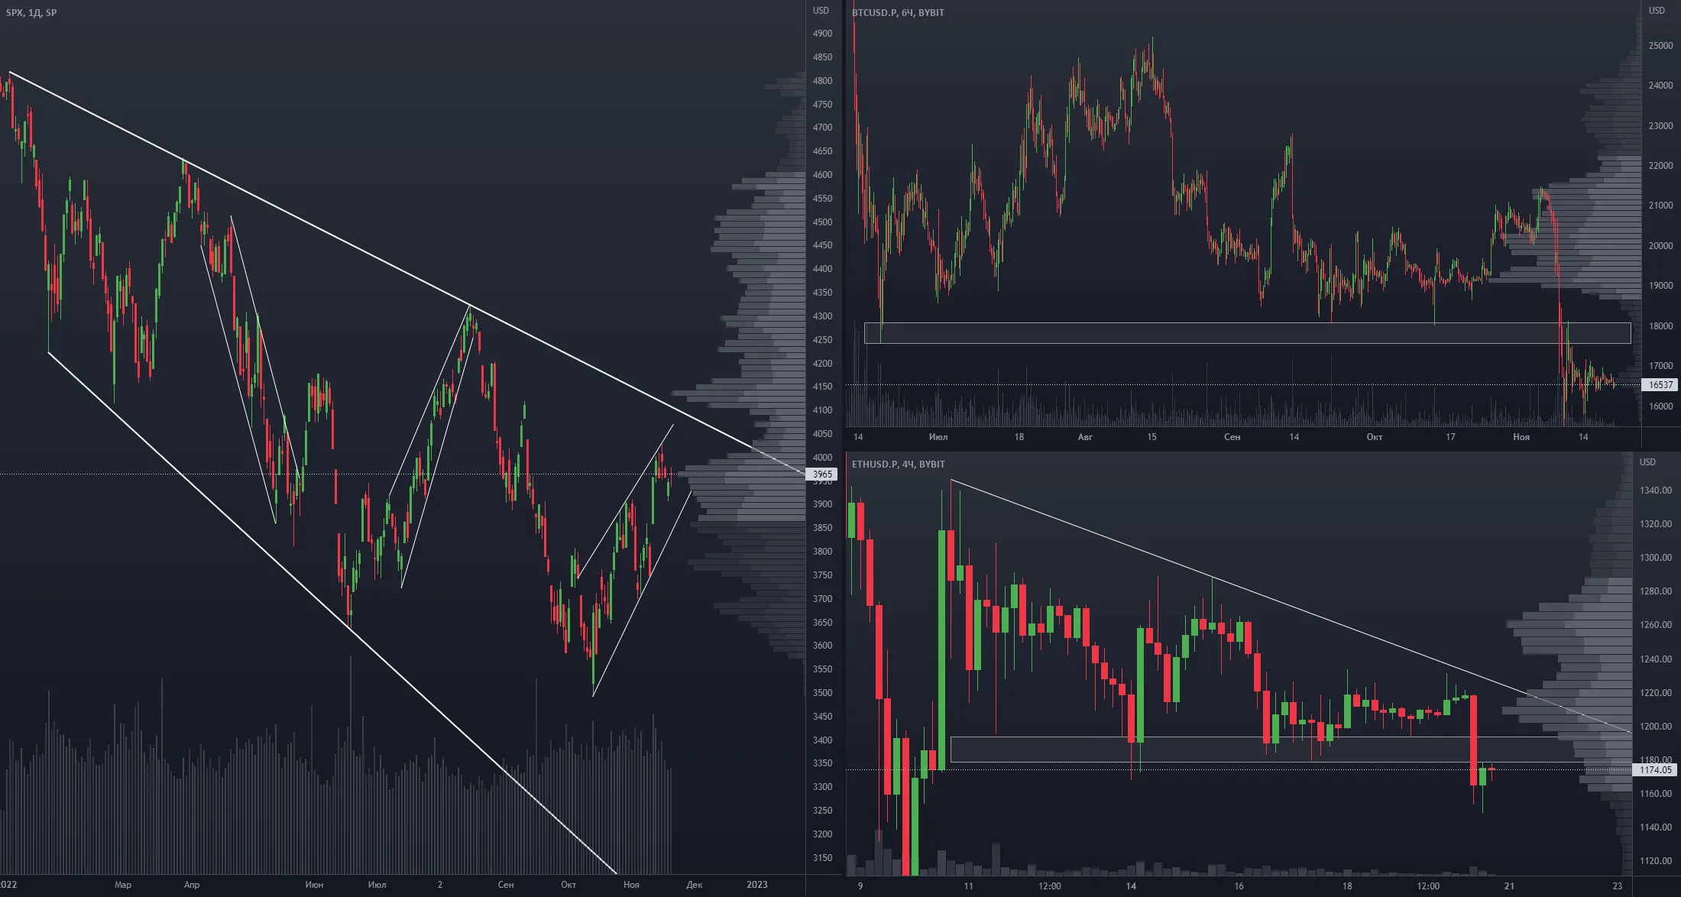Click the 16000 level on BTC price axis
This screenshot has width=1681, height=897.
[1661, 406]
